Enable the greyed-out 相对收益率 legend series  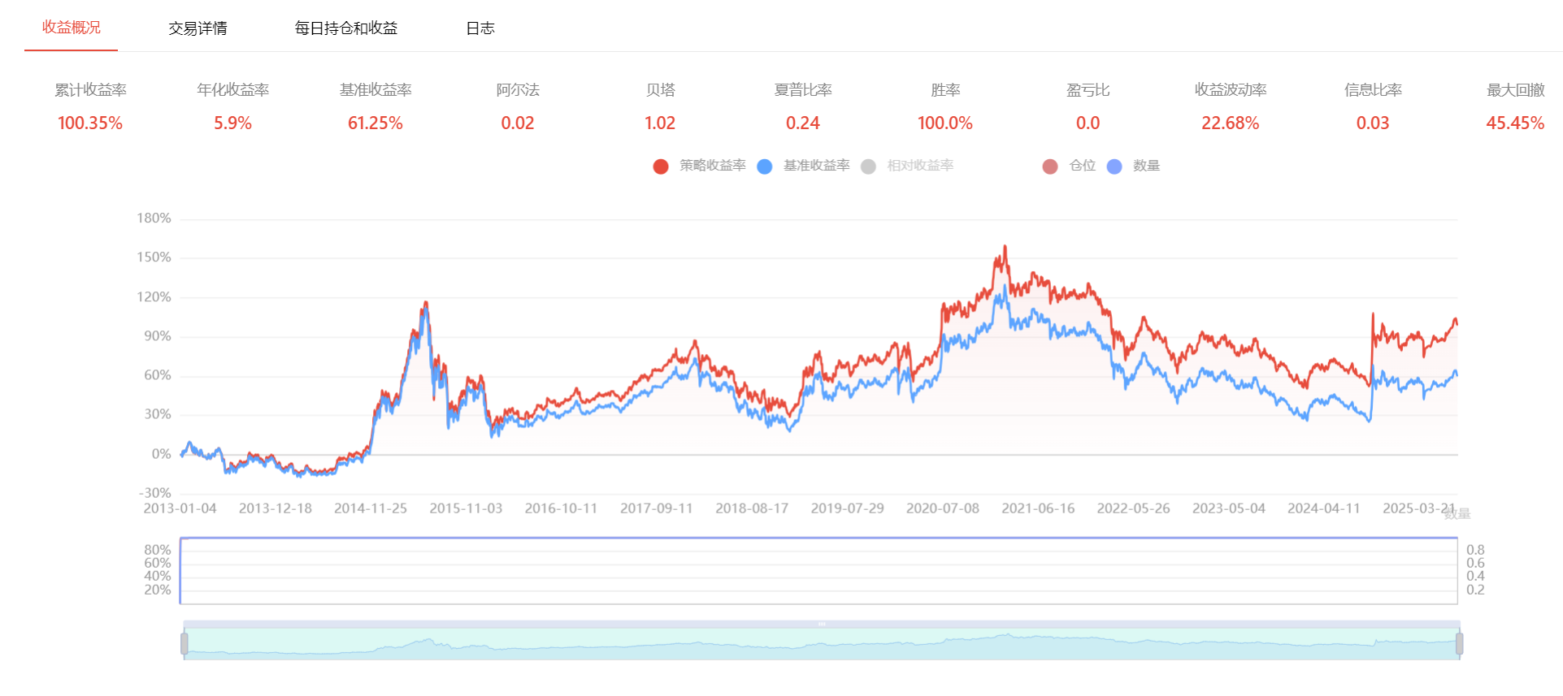coord(868,166)
